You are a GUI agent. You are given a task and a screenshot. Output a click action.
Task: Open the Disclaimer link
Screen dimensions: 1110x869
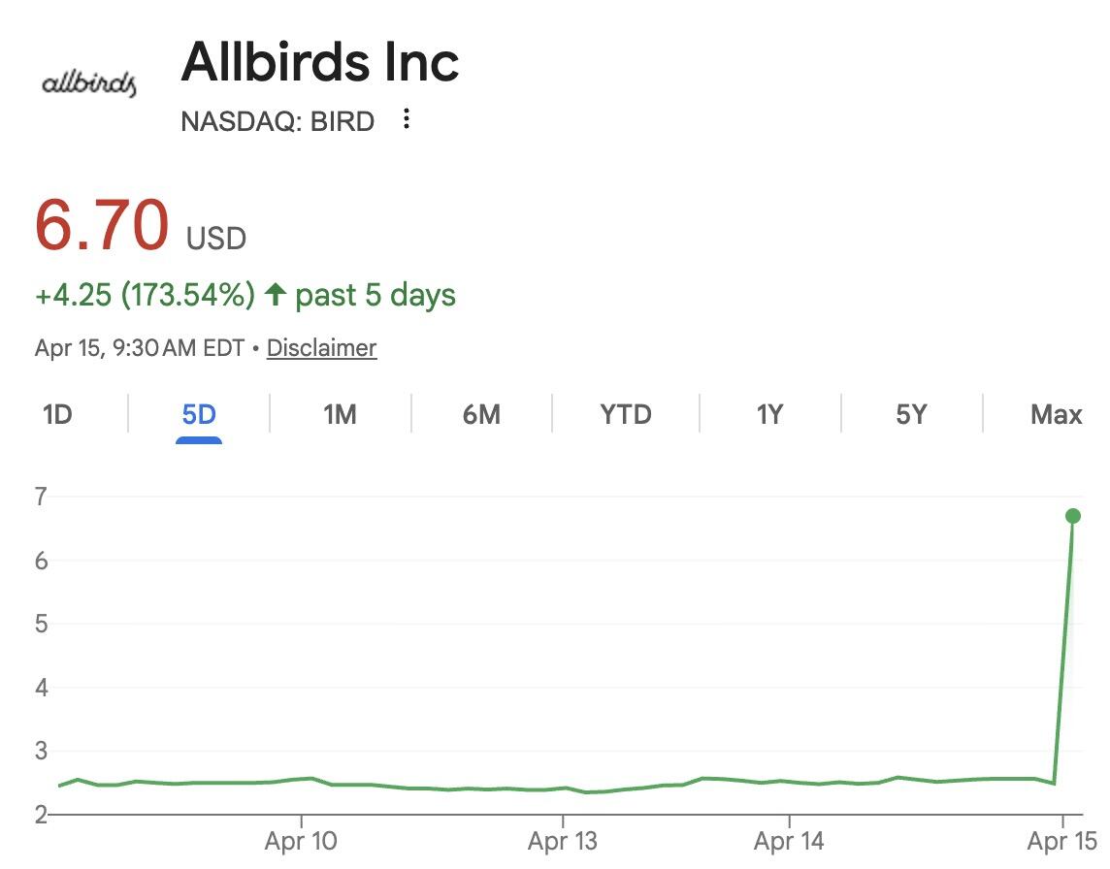click(321, 348)
